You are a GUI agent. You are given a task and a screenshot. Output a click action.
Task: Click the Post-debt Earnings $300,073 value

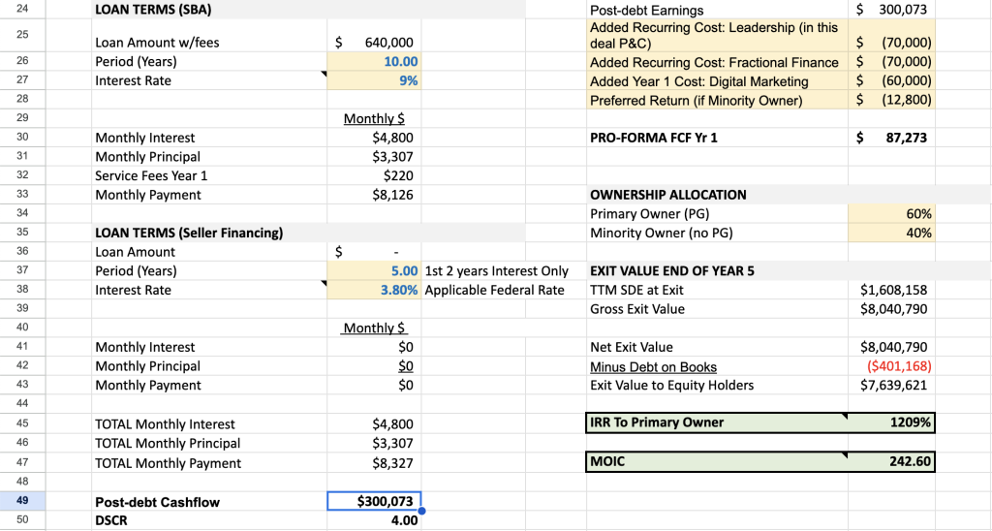pyautogui.click(x=891, y=10)
